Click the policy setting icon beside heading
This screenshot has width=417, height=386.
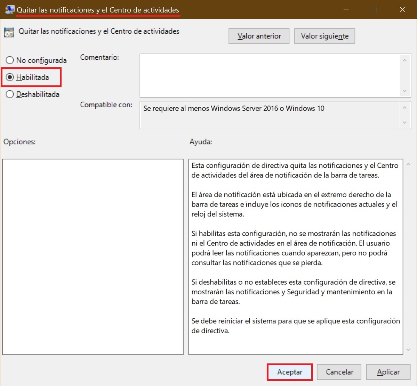9,32
